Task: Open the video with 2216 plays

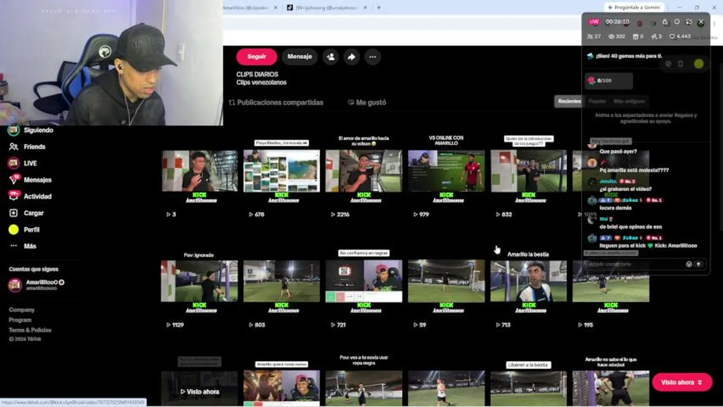Action: 364,171
